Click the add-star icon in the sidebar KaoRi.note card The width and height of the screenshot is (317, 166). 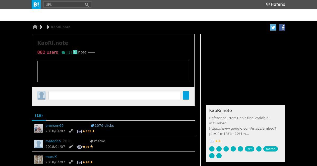212,141
